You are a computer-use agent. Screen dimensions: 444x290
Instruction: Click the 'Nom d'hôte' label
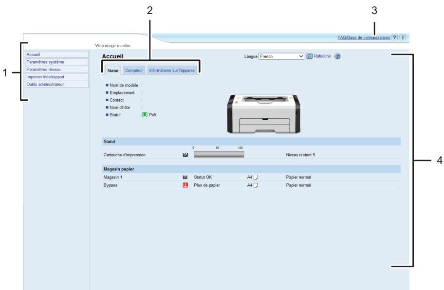[120, 108]
